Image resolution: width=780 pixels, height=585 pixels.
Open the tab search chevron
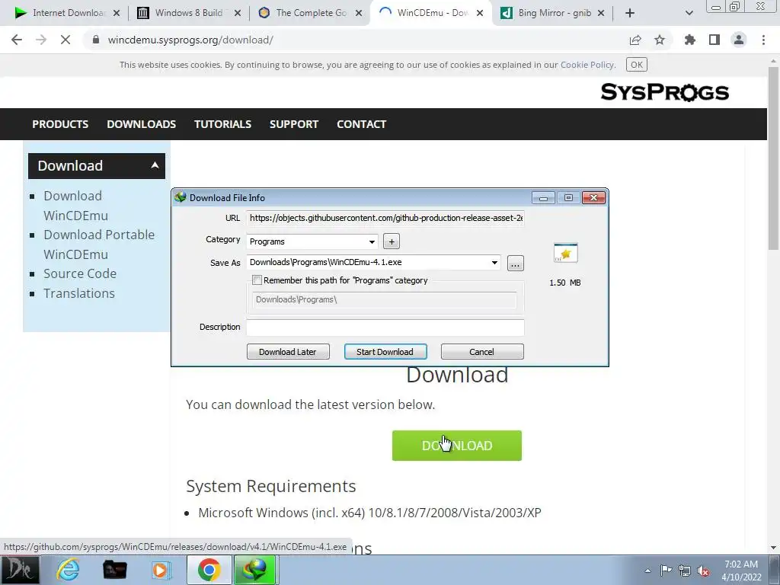pos(689,13)
